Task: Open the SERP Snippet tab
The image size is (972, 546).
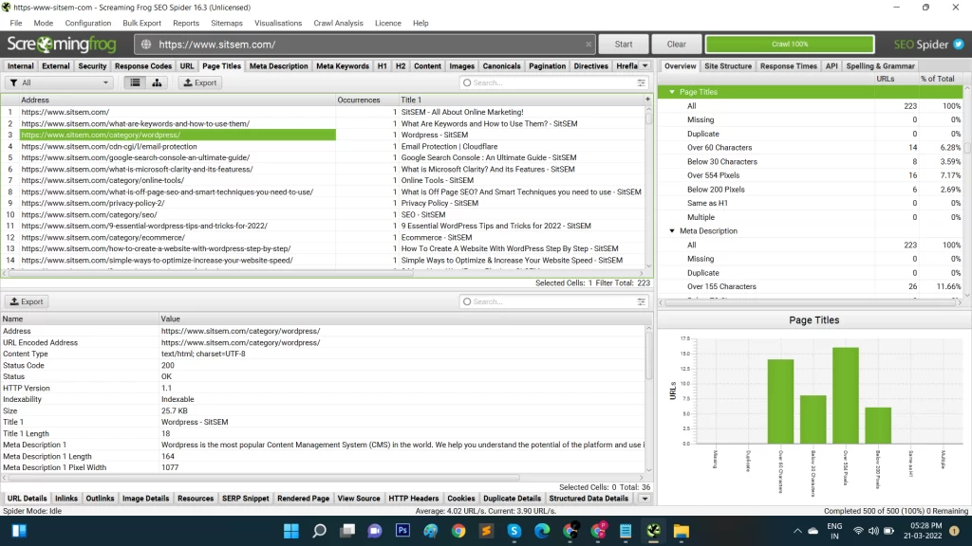Action: pyautogui.click(x=246, y=499)
